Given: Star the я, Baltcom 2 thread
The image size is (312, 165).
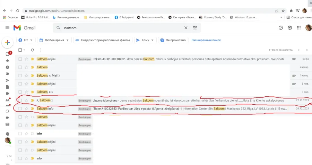Looking at the screenshot, I should click(x=26, y=100).
